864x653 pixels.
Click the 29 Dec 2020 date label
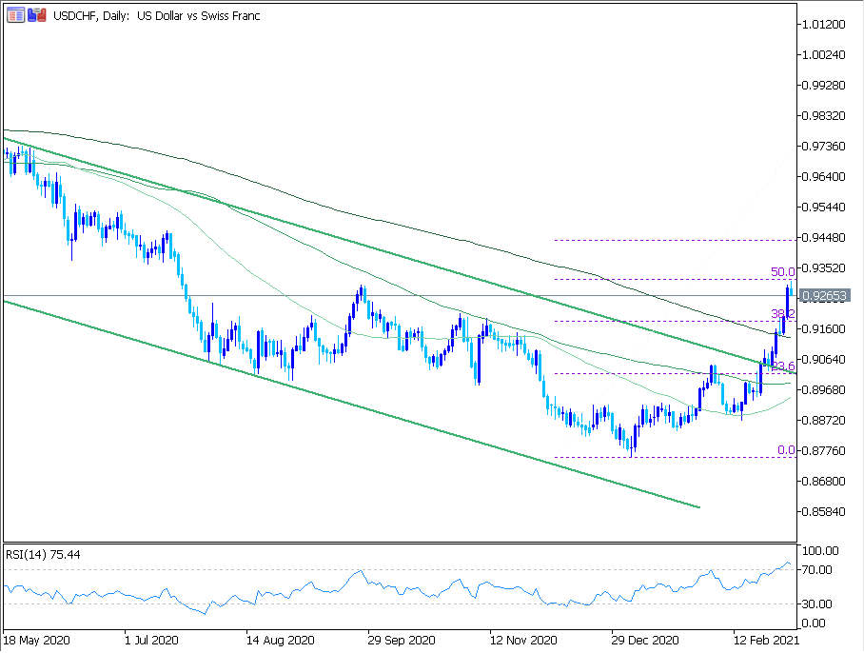point(645,641)
